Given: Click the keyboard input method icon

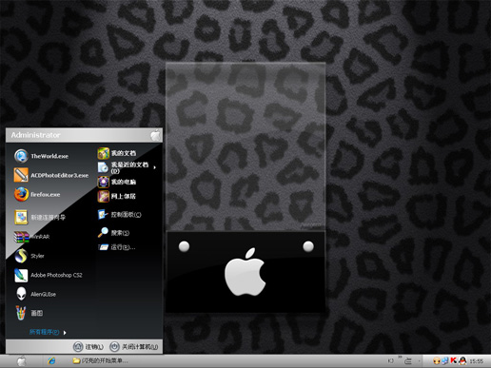Looking at the screenshot, I should click(x=408, y=360).
